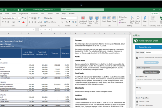This screenshot has width=162, height=108.
Task: Open the Alignment dialog launcher
Action: [x=59, y=26]
